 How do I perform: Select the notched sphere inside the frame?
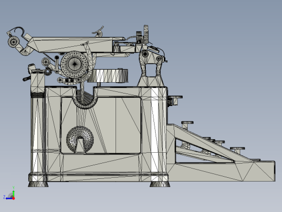(x=80, y=140)
